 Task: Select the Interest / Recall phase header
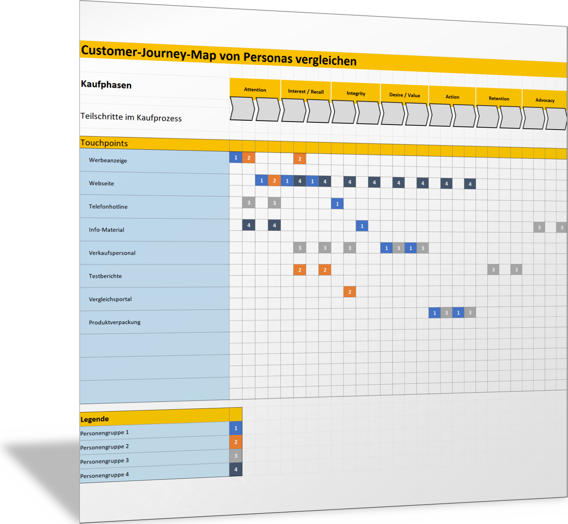306,91
